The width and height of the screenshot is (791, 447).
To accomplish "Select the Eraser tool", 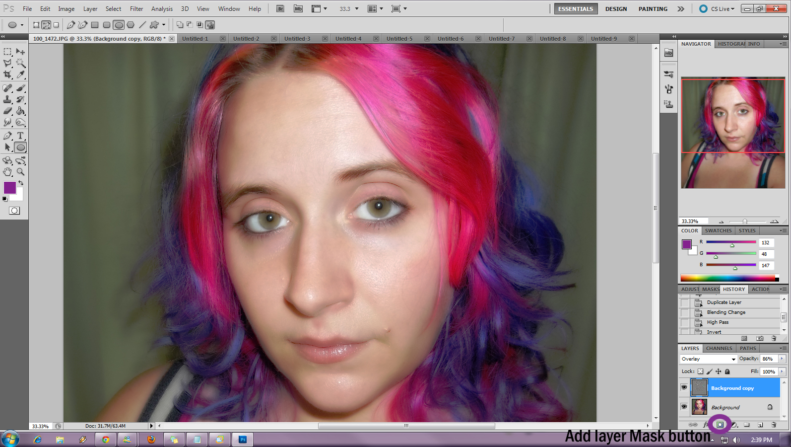I will (7, 111).
